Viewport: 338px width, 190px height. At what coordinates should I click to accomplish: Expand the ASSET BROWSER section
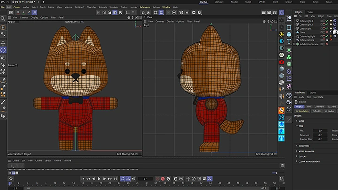coord(297,151)
